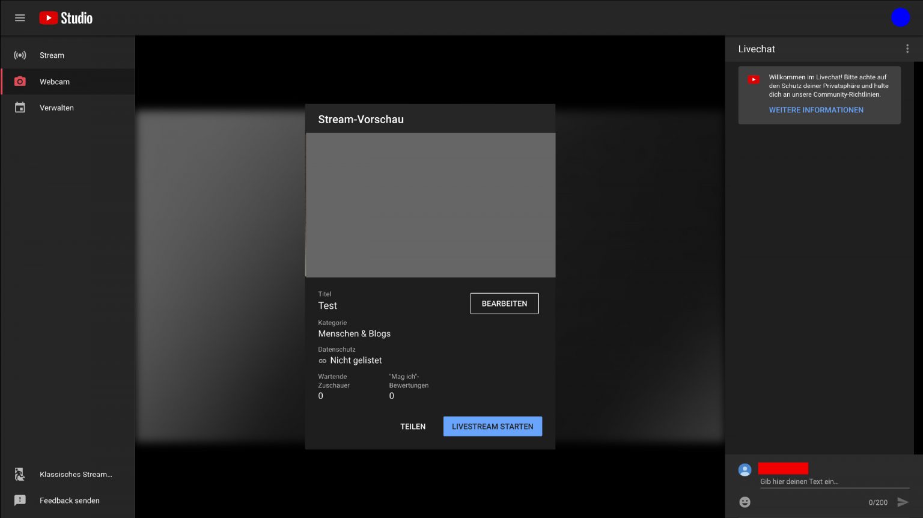Image resolution: width=923 pixels, height=518 pixels.
Task: Click the Stream broadcast icon
Action: [x=20, y=55]
